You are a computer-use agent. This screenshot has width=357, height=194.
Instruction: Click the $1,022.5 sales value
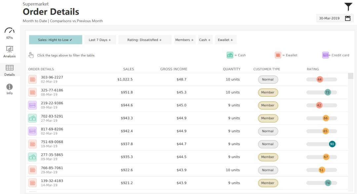pyautogui.click(x=125, y=80)
